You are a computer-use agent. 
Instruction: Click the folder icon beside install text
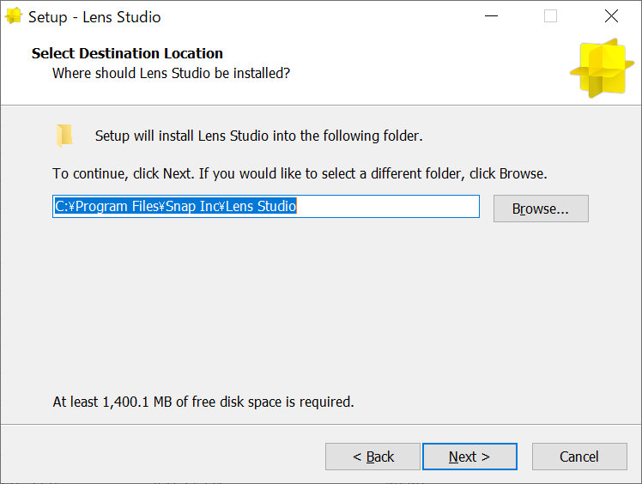click(64, 135)
